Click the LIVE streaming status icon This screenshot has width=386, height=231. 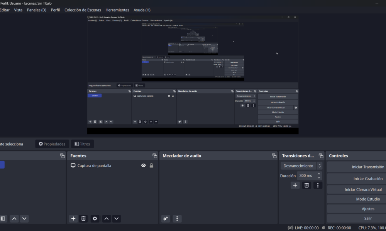[291, 228]
